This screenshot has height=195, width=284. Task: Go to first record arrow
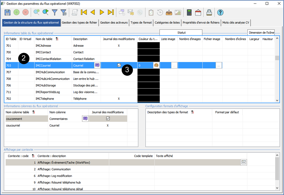click(x=84, y=13)
